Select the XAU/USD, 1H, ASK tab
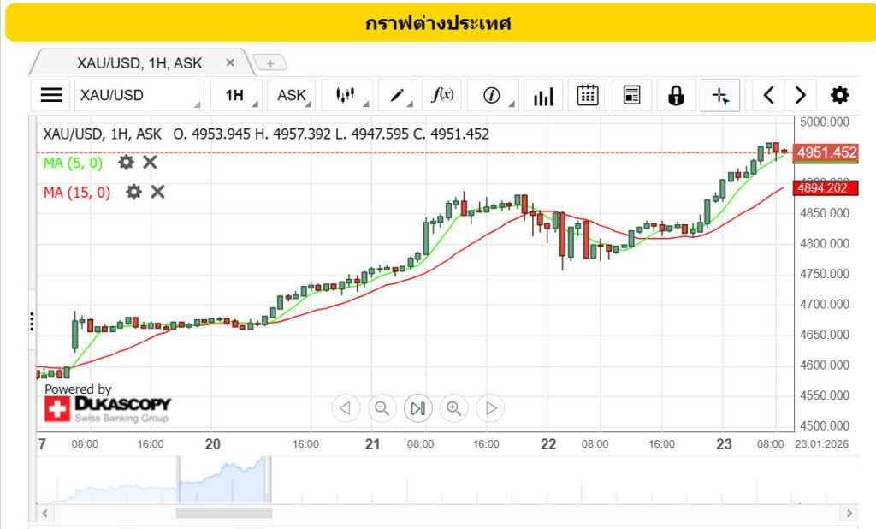Screen dimensions: 876x529 click(139, 62)
